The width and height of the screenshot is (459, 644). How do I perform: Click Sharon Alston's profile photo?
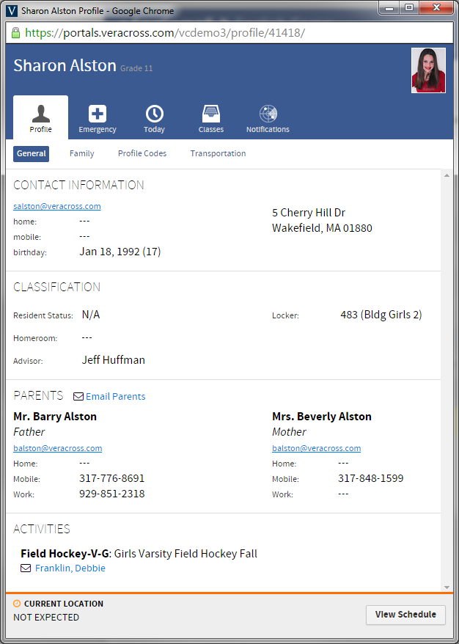[x=428, y=70]
